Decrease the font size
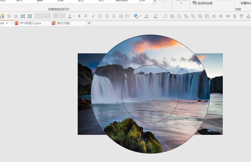 [x=93, y=16]
